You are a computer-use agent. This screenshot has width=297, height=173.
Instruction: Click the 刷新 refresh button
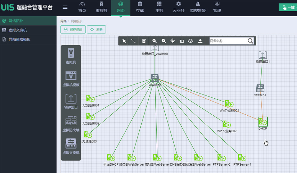(x=96, y=29)
